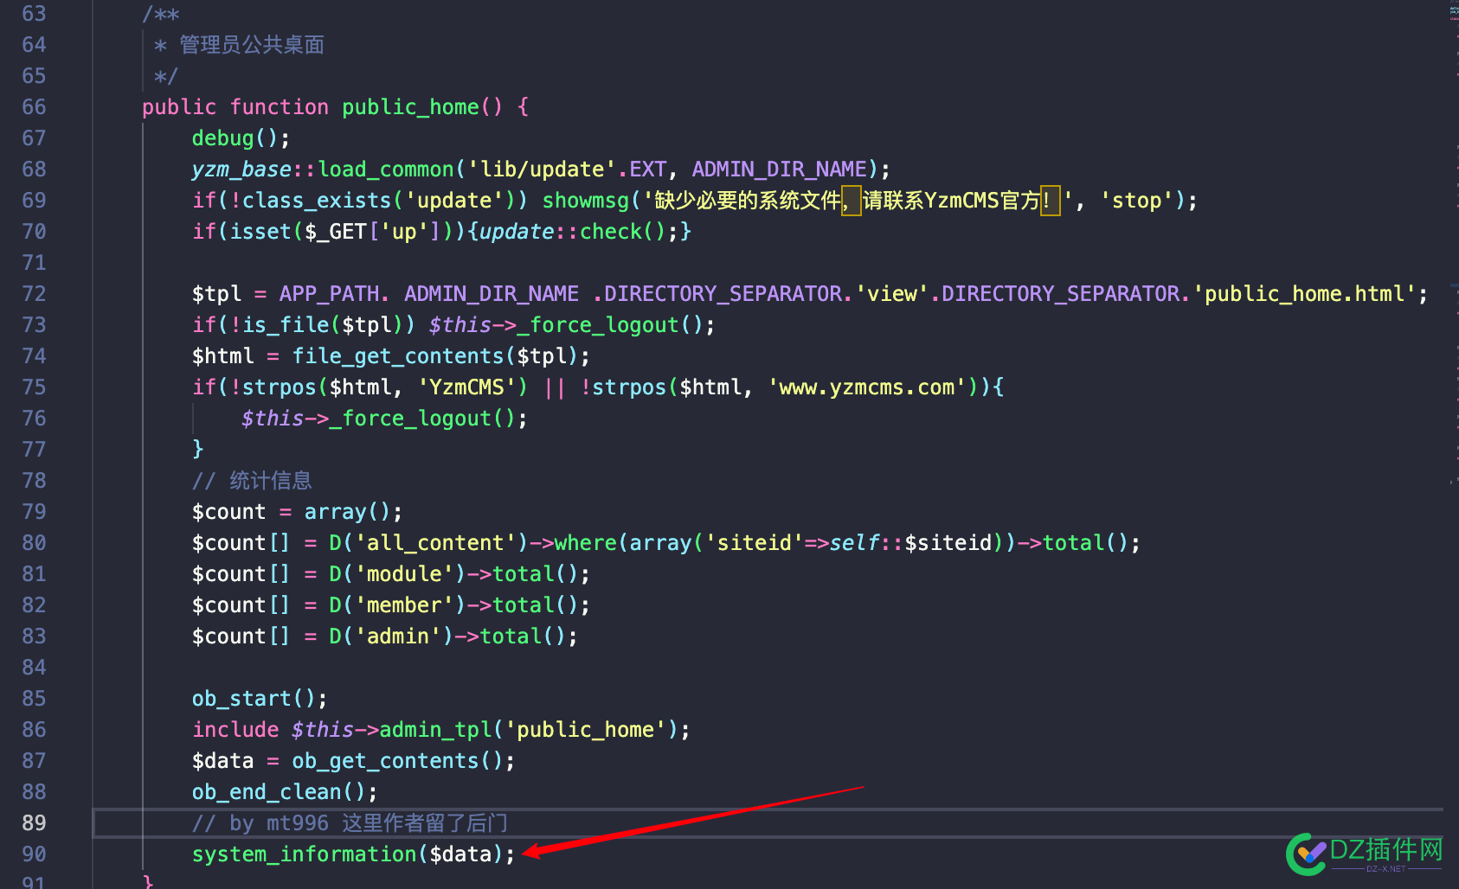
Task: Click _force_logout() on line 76
Action: (x=423, y=419)
